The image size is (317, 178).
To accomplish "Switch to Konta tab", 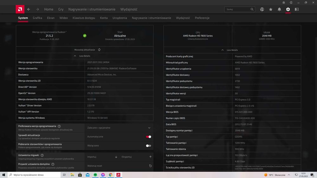I will (x=104, y=18).
